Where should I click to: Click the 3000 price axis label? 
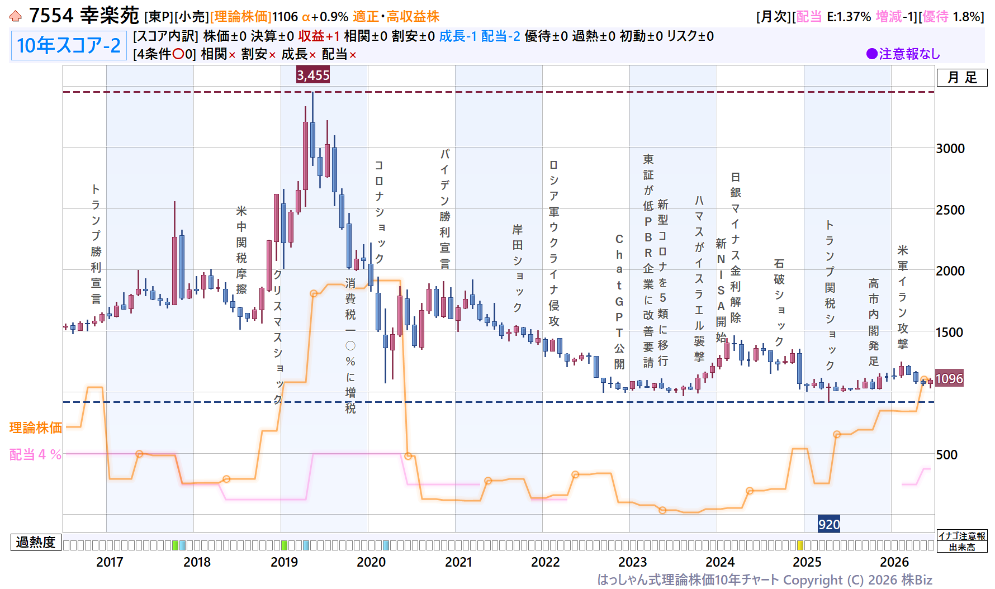(950, 149)
